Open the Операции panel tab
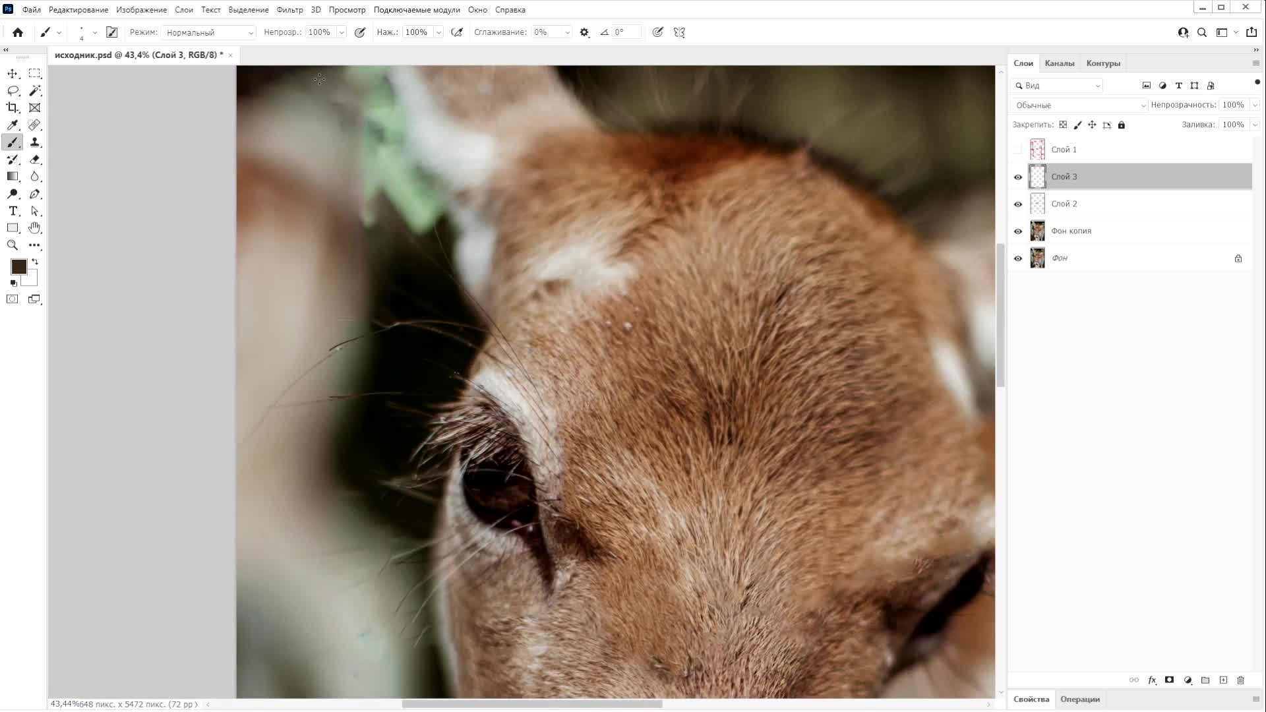 click(1079, 699)
